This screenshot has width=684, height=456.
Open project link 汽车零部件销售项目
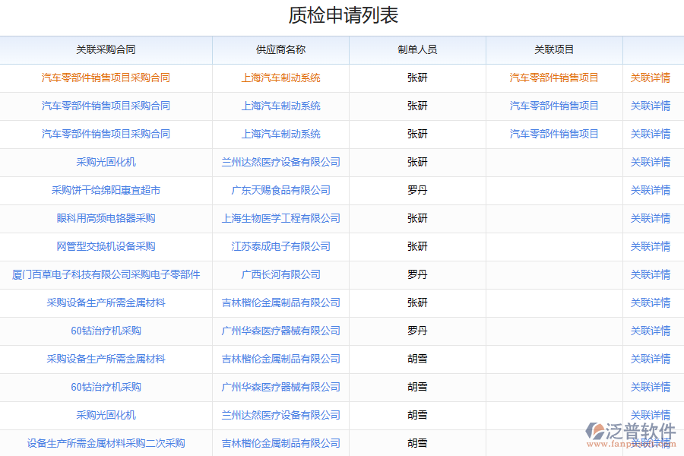553,78
